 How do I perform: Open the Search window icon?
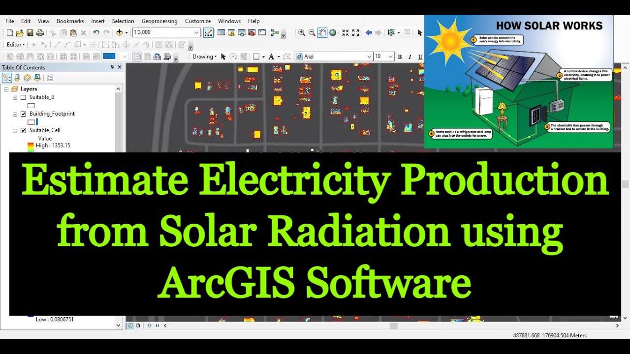point(242,32)
